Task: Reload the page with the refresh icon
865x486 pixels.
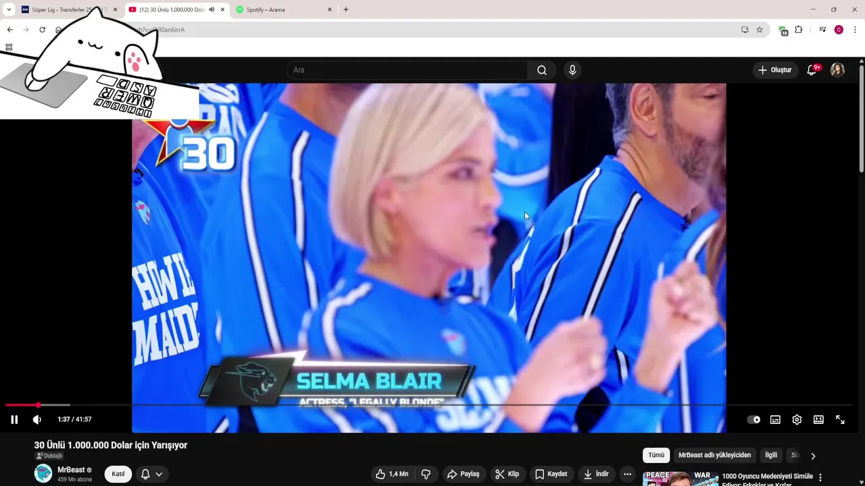Action: tap(42, 30)
